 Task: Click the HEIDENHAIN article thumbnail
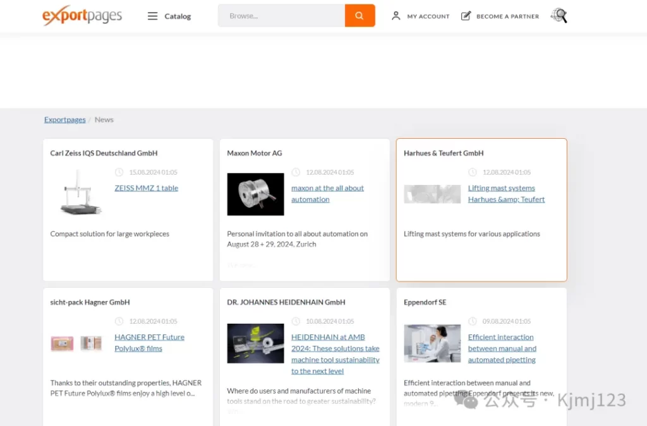pyautogui.click(x=255, y=343)
